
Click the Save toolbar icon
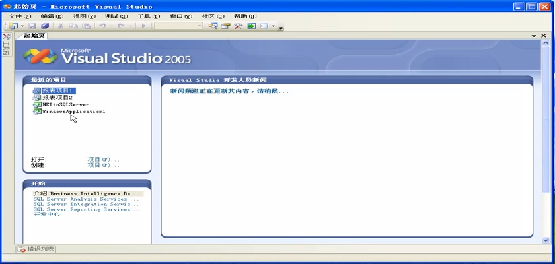(x=32, y=26)
